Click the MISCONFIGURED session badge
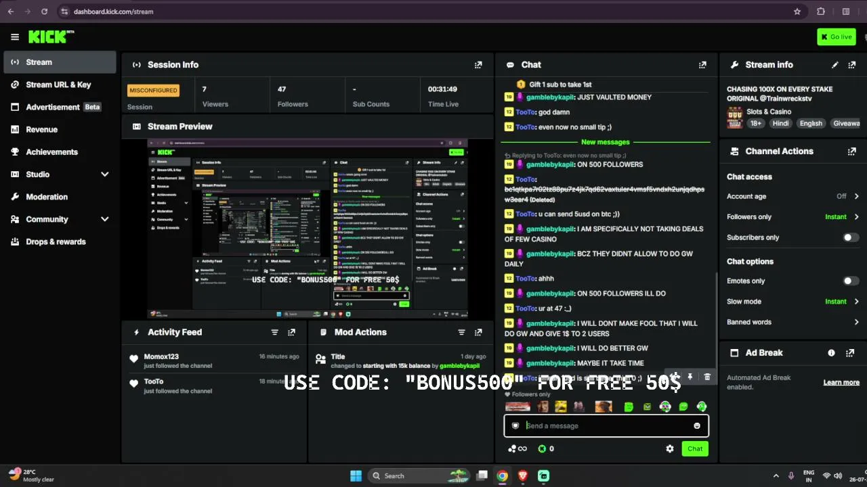This screenshot has height=487, width=867. click(154, 90)
